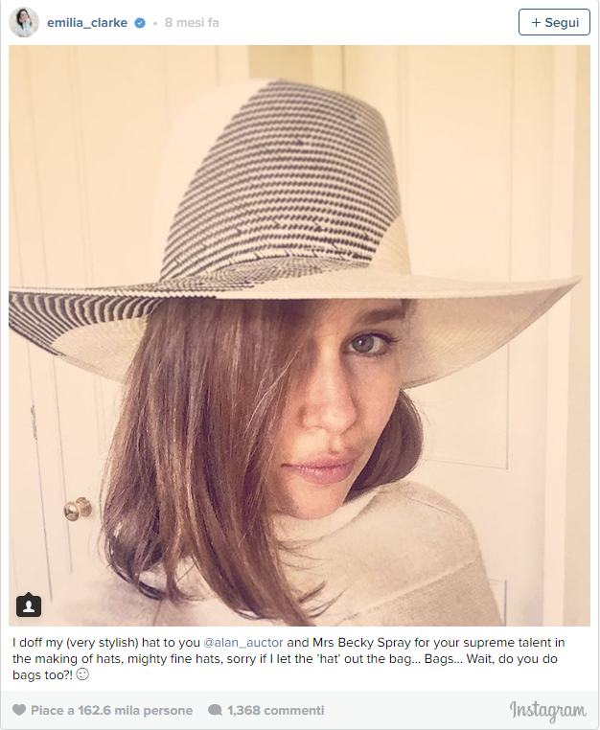The image size is (600, 730).
Task: Click the caption's opening words 'I doff my'
Action: click(37, 643)
